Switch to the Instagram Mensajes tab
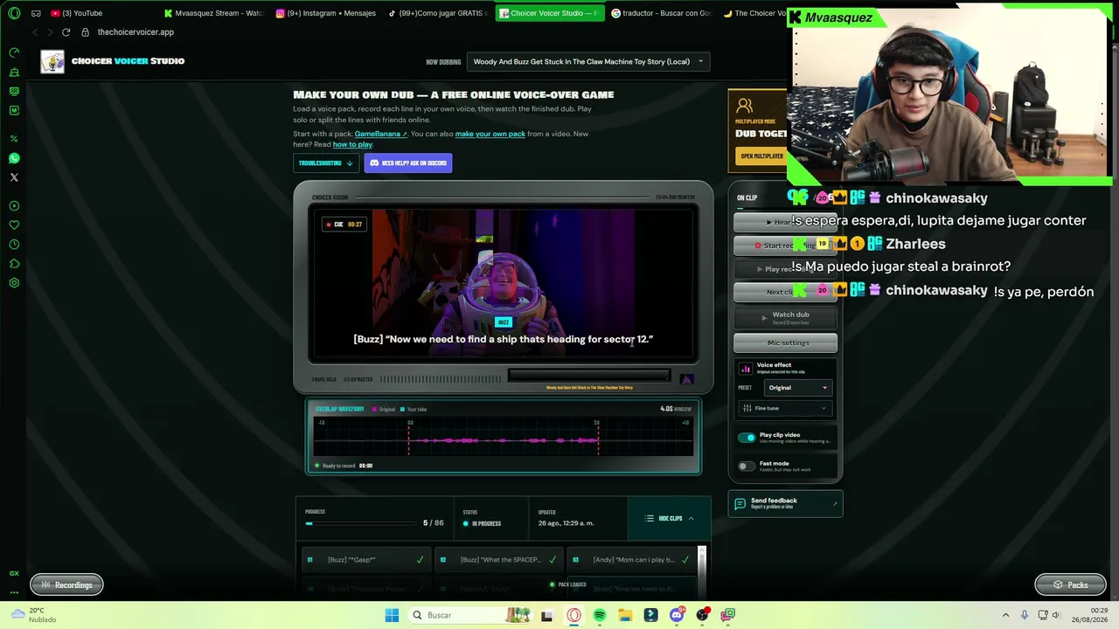1119x629 pixels. pyautogui.click(x=325, y=13)
